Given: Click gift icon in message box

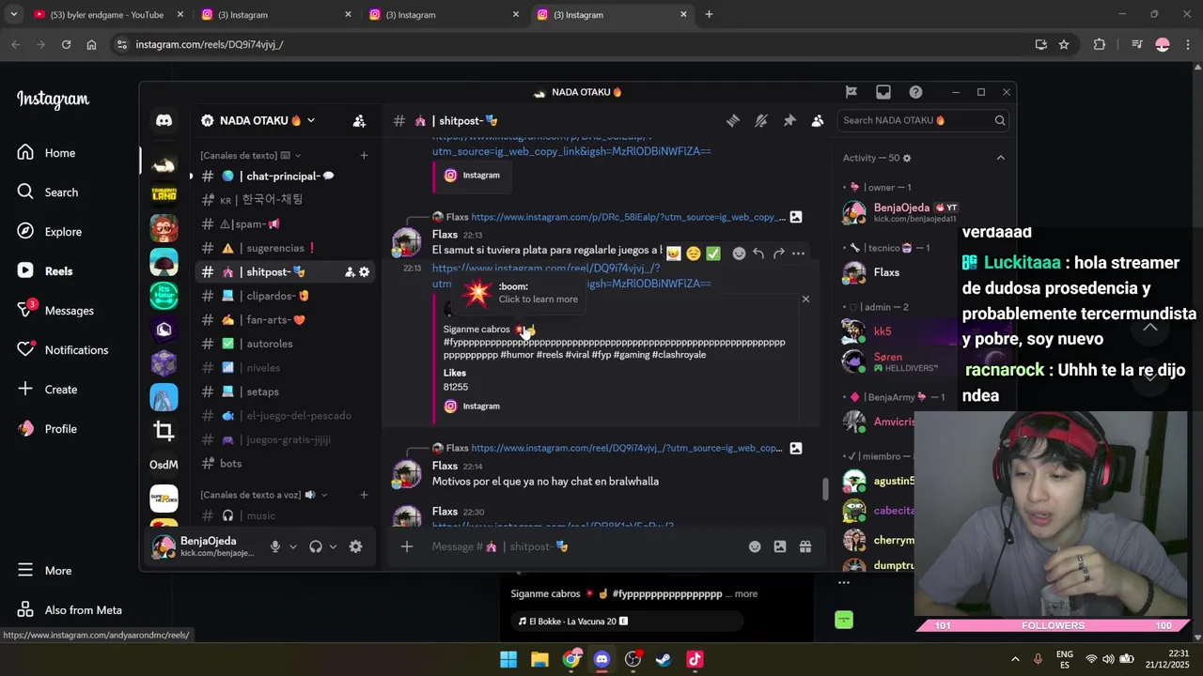Looking at the screenshot, I should tap(805, 546).
